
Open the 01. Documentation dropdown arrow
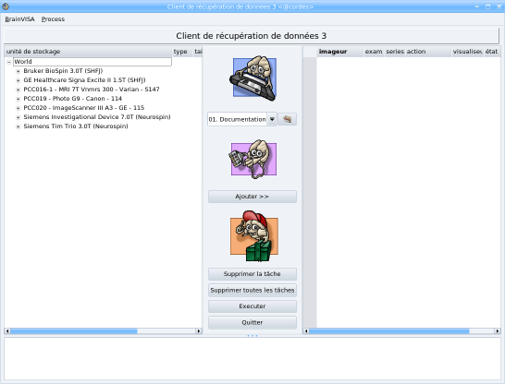(x=272, y=119)
